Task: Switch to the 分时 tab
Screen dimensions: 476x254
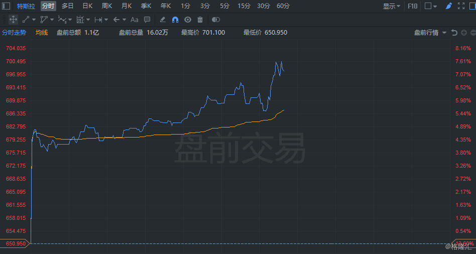Action: click(48, 6)
